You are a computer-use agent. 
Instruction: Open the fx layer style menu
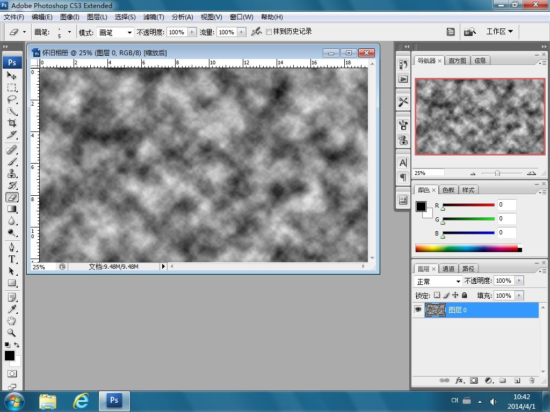coord(459,380)
